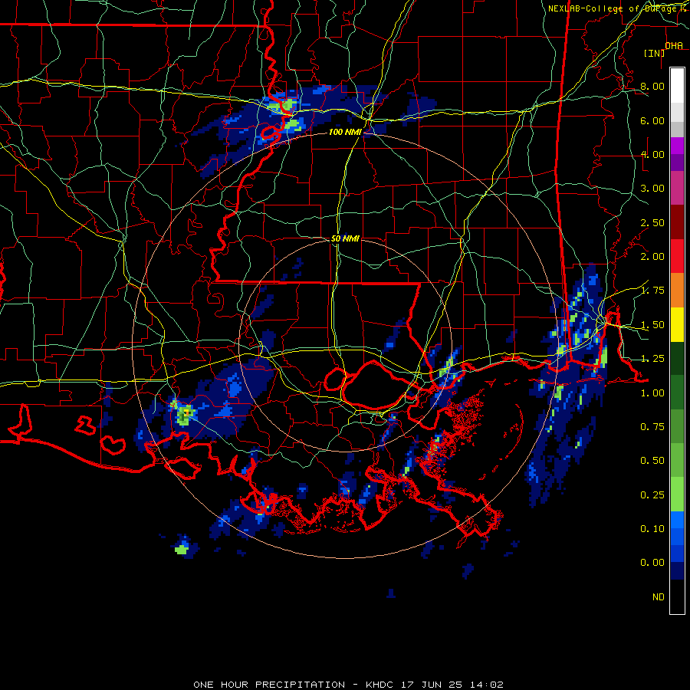Pick the white swatch atop the legend
The height and width of the screenshot is (690, 690).
[677, 86]
